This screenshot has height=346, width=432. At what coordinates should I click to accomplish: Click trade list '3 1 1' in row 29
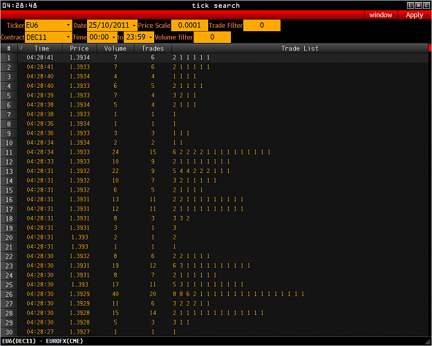pyautogui.click(x=181, y=322)
